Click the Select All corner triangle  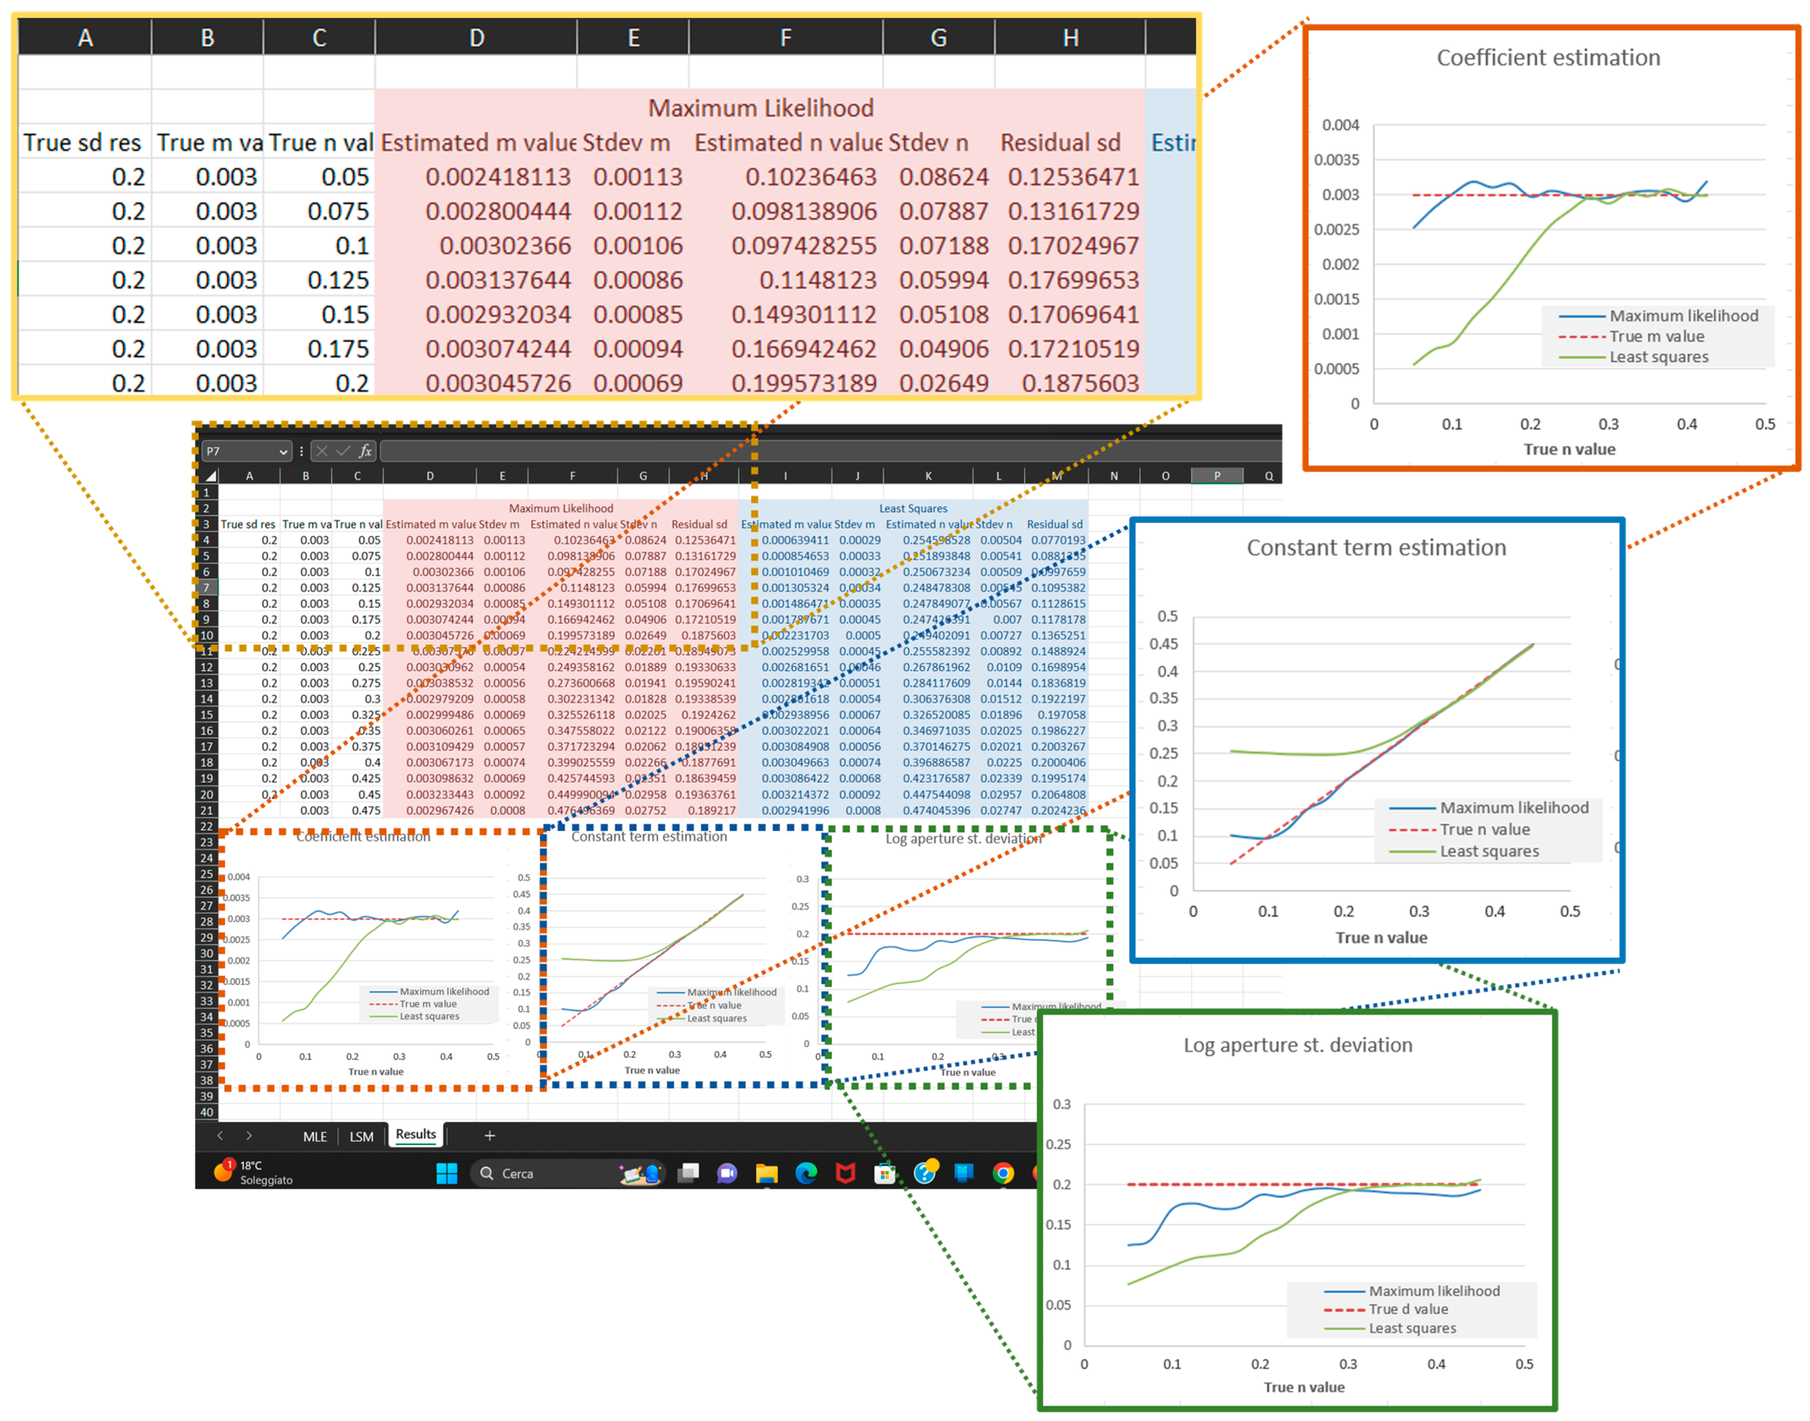coord(210,476)
